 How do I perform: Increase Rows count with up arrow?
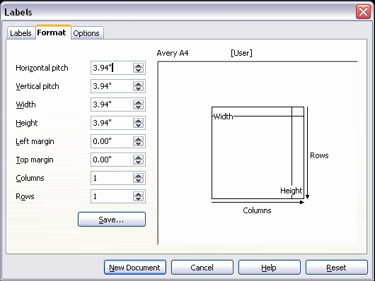[138, 194]
